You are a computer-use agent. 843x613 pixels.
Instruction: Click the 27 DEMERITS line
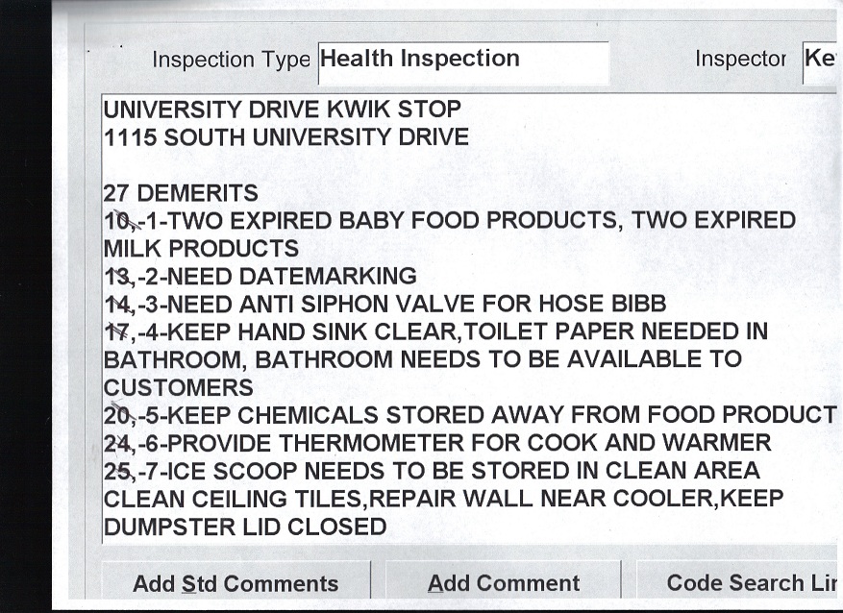181,193
